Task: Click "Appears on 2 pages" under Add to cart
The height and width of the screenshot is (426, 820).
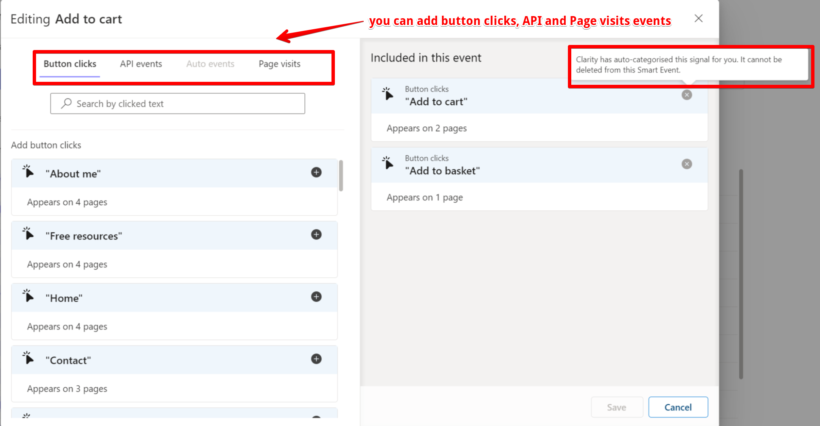Action: [x=426, y=128]
